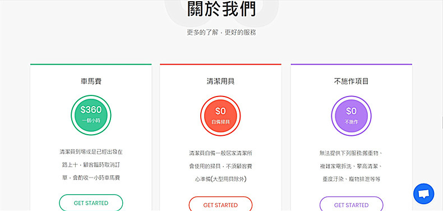Image resolution: width=443 pixels, height=211 pixels.
Task: Click the line 清潔員自備一般居家清潔所
Action: pyautogui.click(x=220, y=153)
